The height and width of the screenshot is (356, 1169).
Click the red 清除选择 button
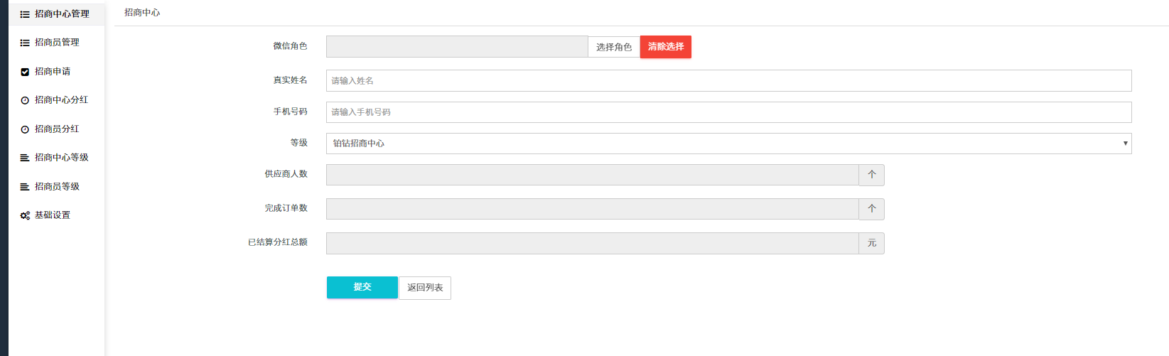click(x=665, y=47)
